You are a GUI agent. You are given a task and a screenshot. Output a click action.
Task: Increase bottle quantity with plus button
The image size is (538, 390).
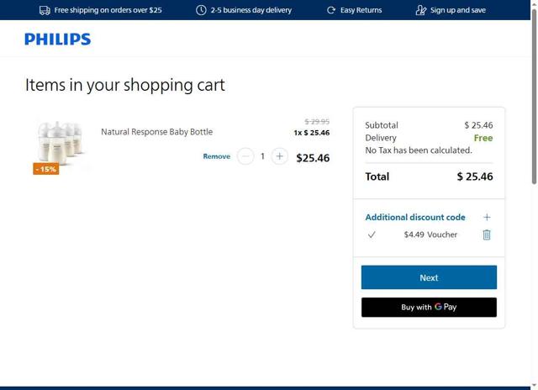click(x=280, y=156)
